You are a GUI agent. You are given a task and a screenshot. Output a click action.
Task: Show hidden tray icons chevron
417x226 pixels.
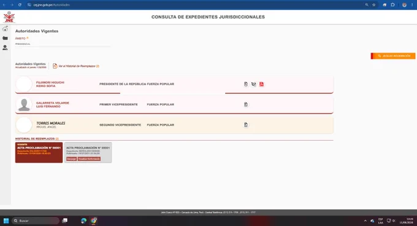(x=365, y=221)
